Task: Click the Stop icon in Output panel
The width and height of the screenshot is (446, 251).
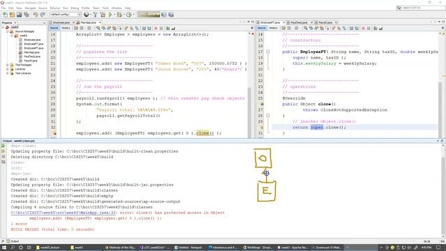Action: point(3,156)
